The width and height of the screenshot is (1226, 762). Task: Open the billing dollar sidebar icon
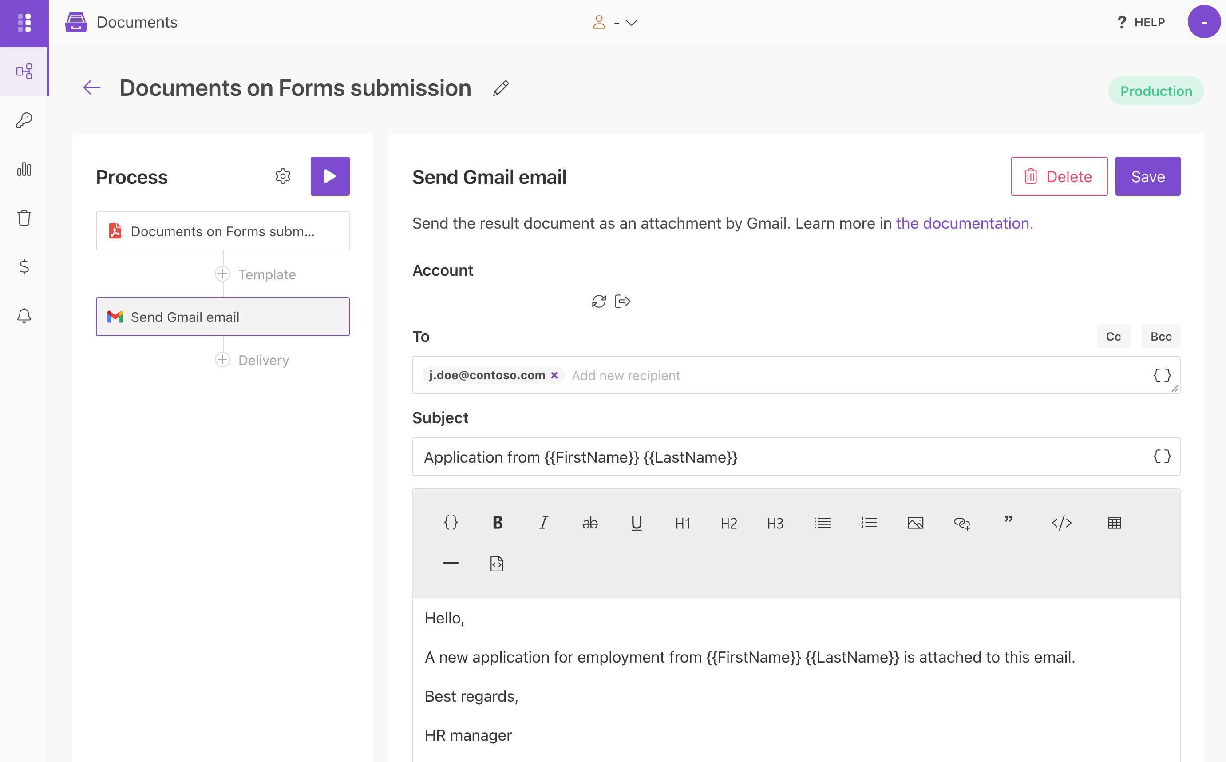pyautogui.click(x=24, y=267)
